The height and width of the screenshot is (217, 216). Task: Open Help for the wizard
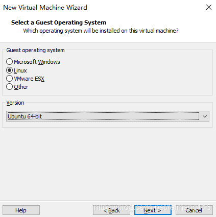coord(21,210)
